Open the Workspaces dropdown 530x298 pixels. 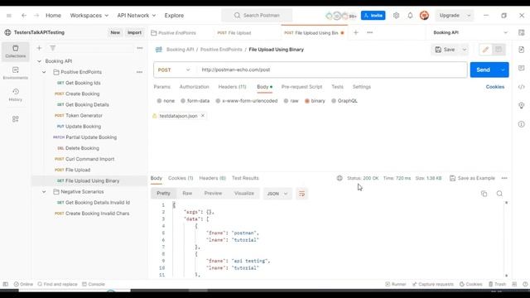click(x=89, y=16)
